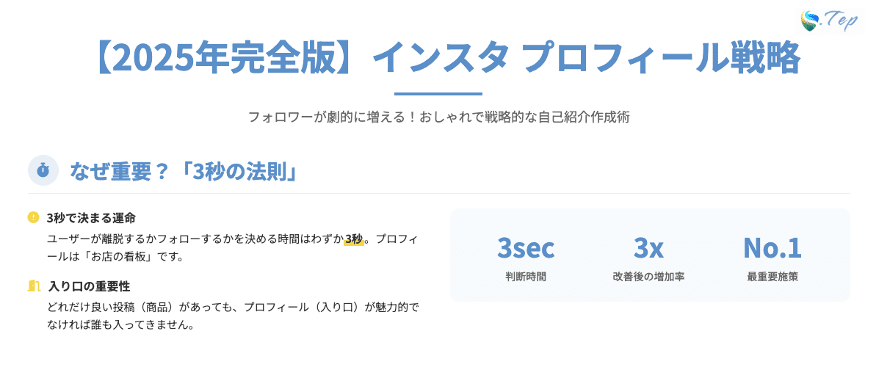Viewport: 890px width, 367px height.
Task: Click the 最重要施策 label under No.1
Action: pyautogui.click(x=772, y=277)
